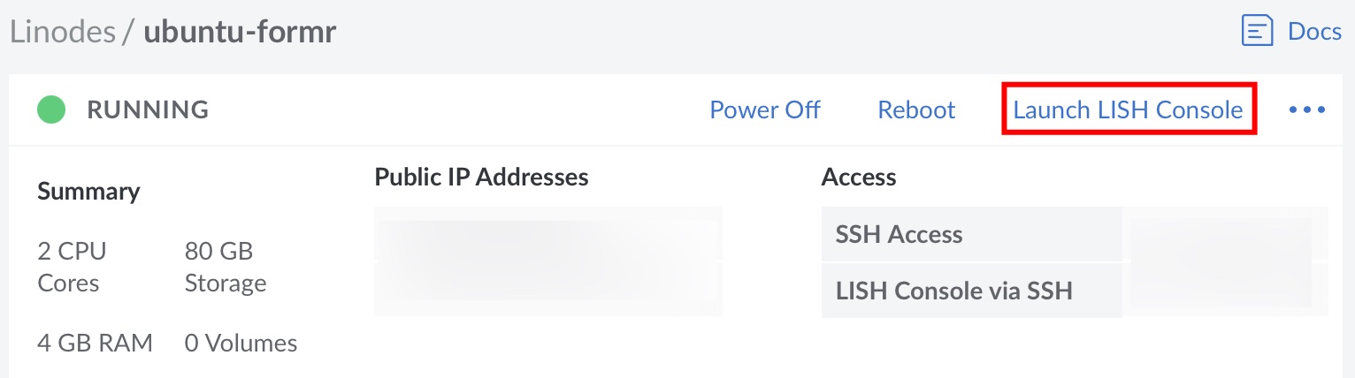
Task: Click the blurred LISH Console SSH value
Action: pyautogui.click(x=1226, y=290)
